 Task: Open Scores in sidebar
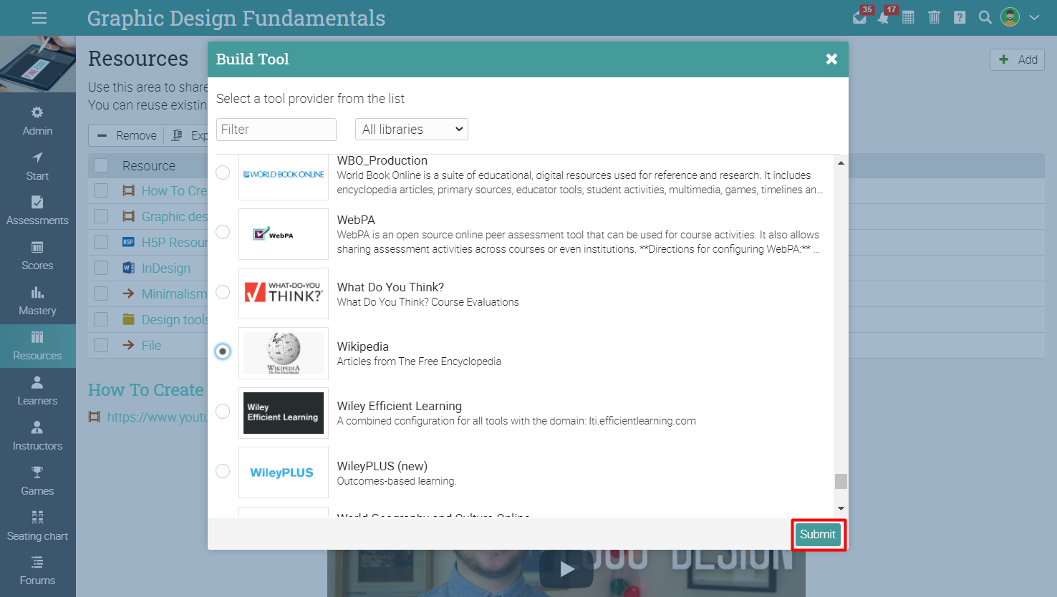(37, 256)
